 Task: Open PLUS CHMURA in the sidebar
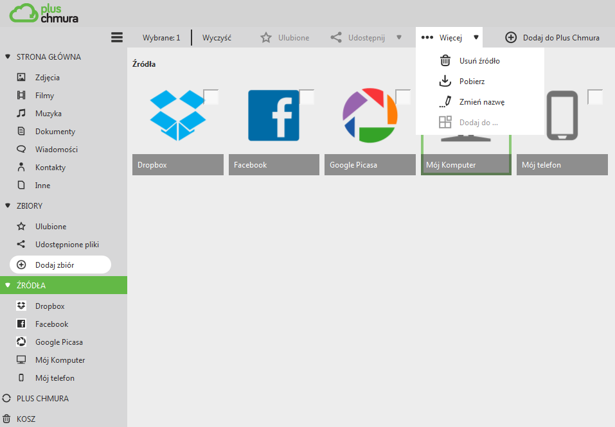pyautogui.click(x=42, y=398)
